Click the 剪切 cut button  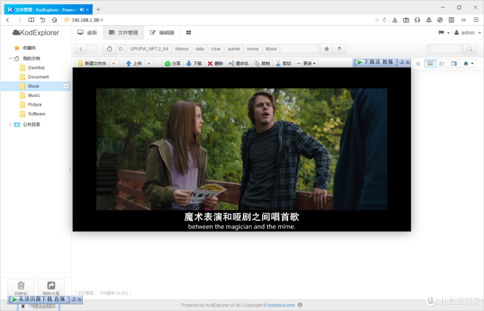(x=283, y=63)
